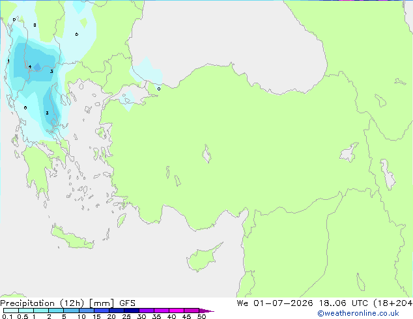Click the "10" legend value

pyautogui.click(x=81, y=316)
